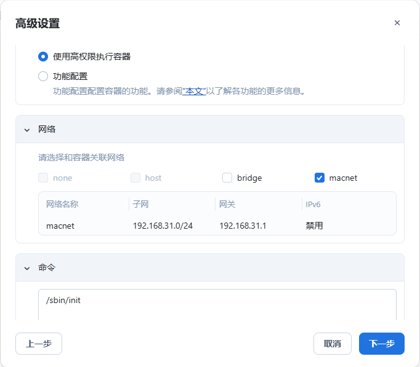Go back with 上一步 button
420x367 pixels.
tap(39, 344)
